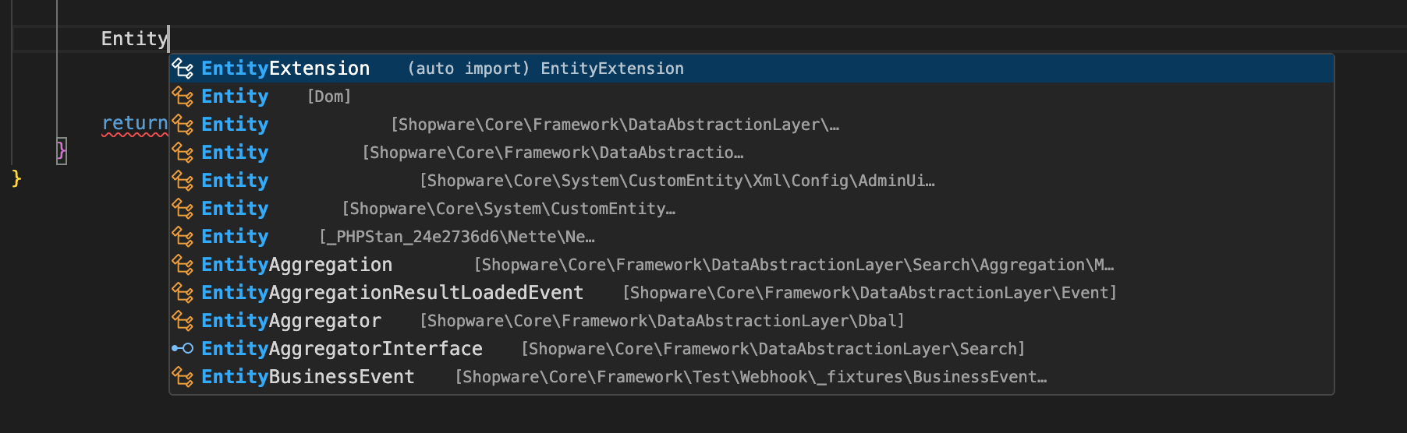1407x433 pixels.
Task: Click the "(auto import) EntityExtension" detail text
Action: coord(545,69)
